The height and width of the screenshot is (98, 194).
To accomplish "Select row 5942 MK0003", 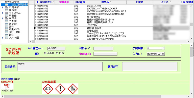I will click(93, 36).
